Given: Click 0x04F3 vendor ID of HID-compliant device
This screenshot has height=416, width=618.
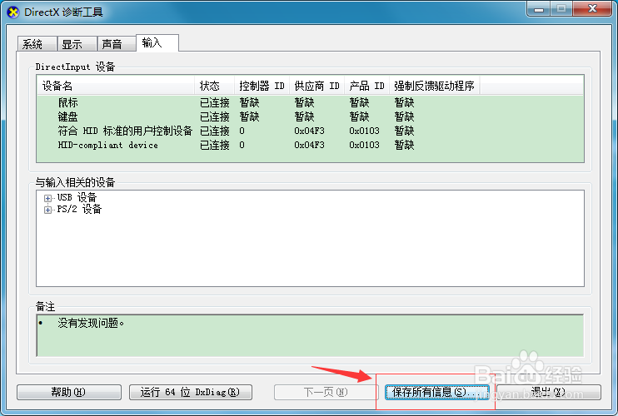Looking at the screenshot, I should pos(309,146).
